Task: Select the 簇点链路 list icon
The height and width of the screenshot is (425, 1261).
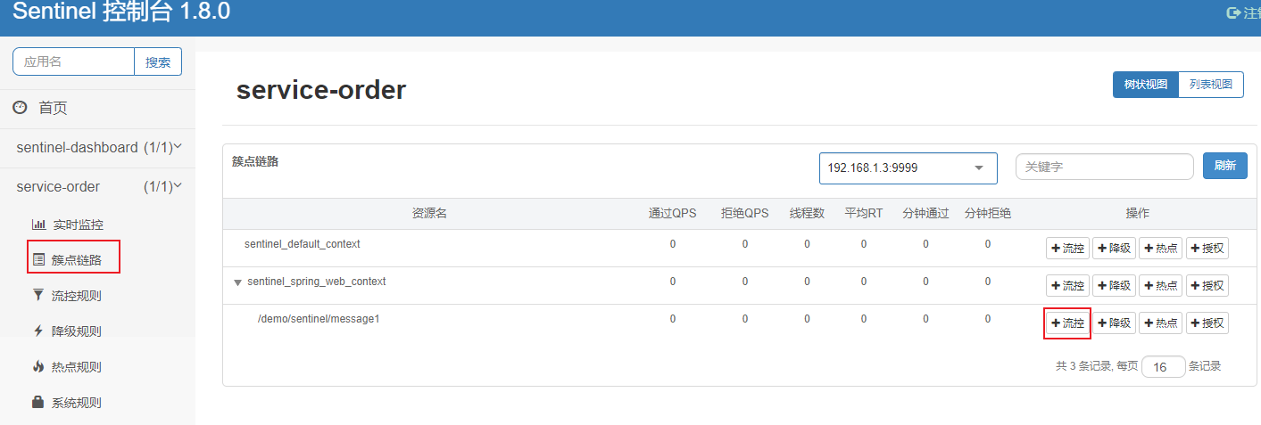Action: tap(38, 260)
